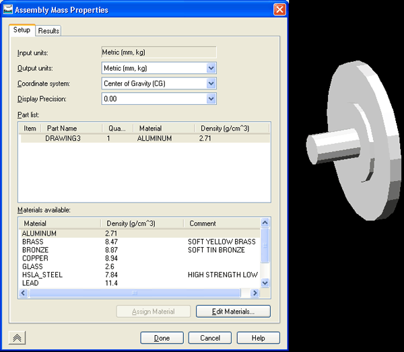The image size is (404, 352).
Task: Click the horizontal scrollbar right arrow
Action: click(x=254, y=293)
